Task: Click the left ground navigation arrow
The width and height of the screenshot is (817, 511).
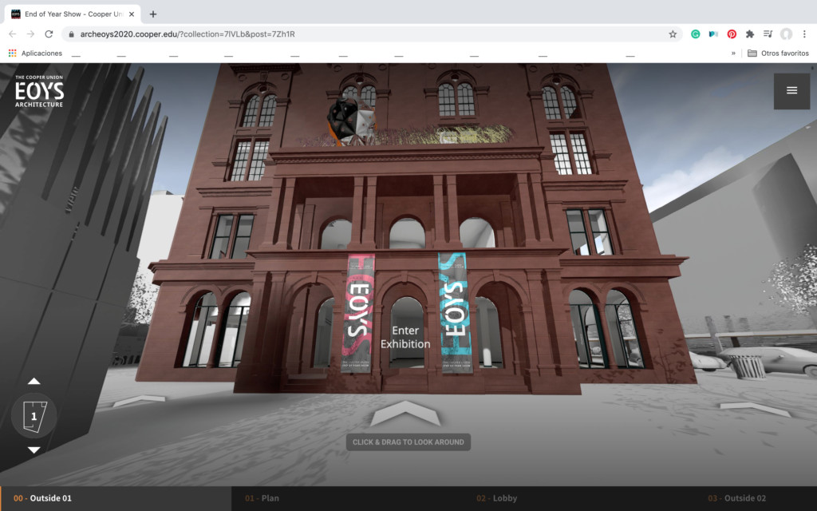Action: (138, 401)
